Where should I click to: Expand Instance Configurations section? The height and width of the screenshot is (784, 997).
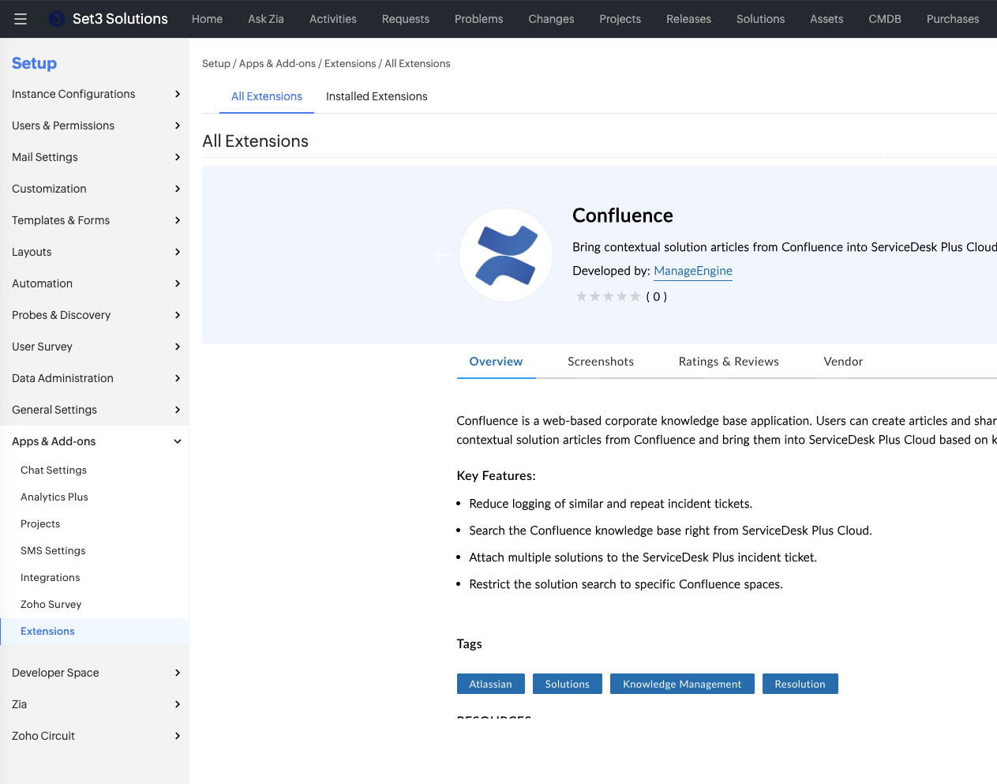tap(95, 94)
